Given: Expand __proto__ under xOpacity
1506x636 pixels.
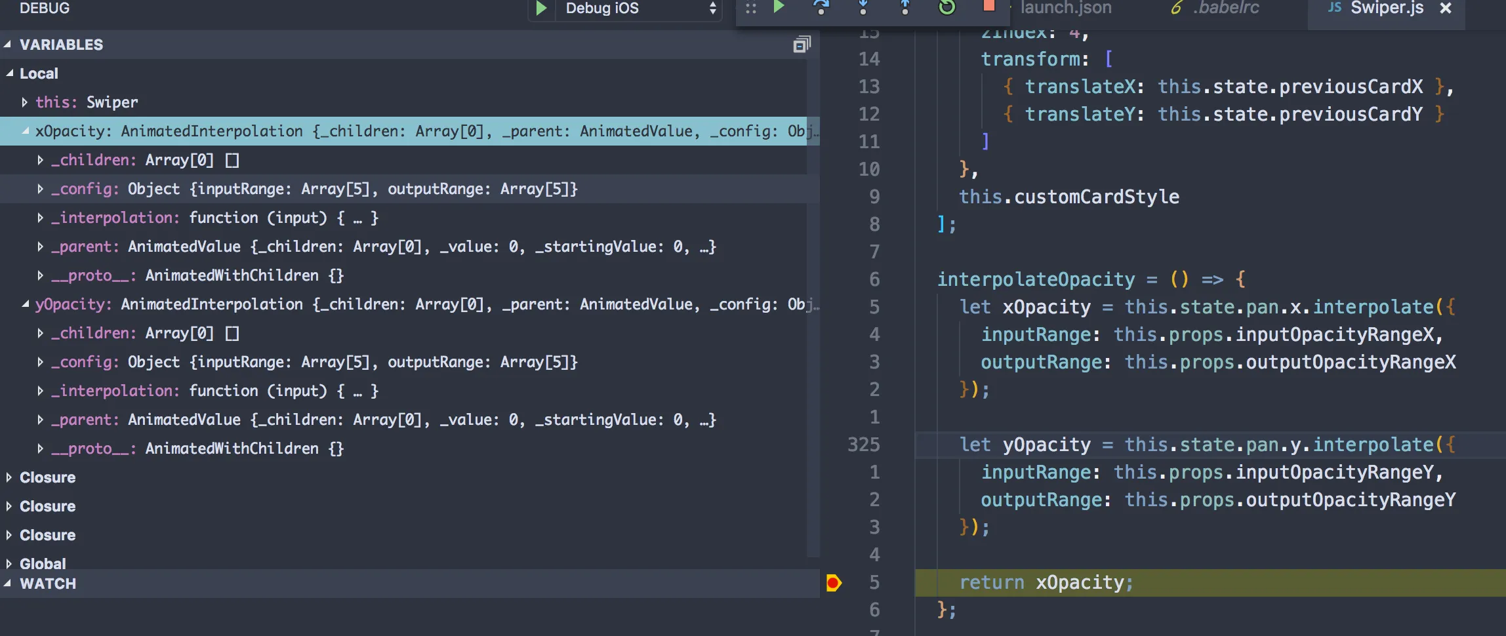Looking at the screenshot, I should pos(41,275).
